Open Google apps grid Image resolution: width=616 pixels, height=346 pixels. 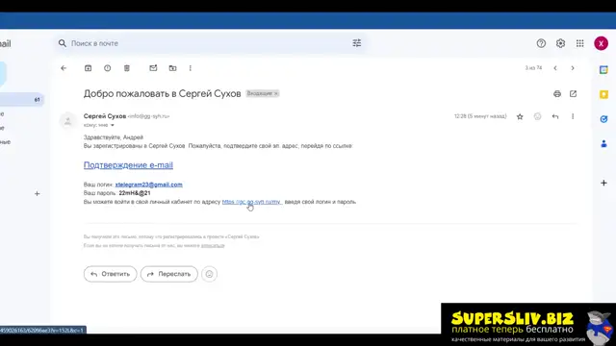[x=579, y=43]
